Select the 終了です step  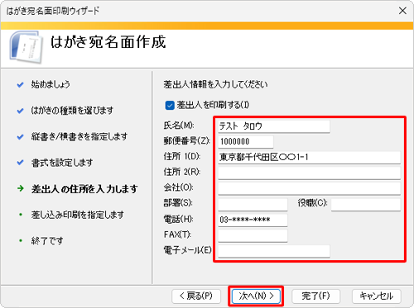[x=47, y=241]
